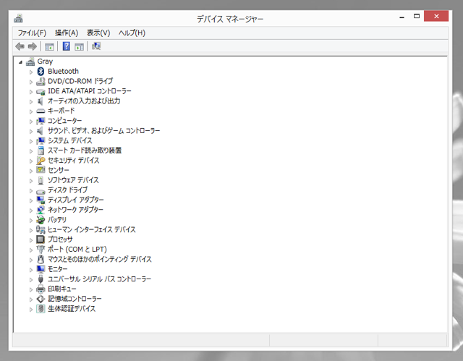Click the ネットワーク アダプター icon
This screenshot has height=361, width=463.
tap(41, 210)
